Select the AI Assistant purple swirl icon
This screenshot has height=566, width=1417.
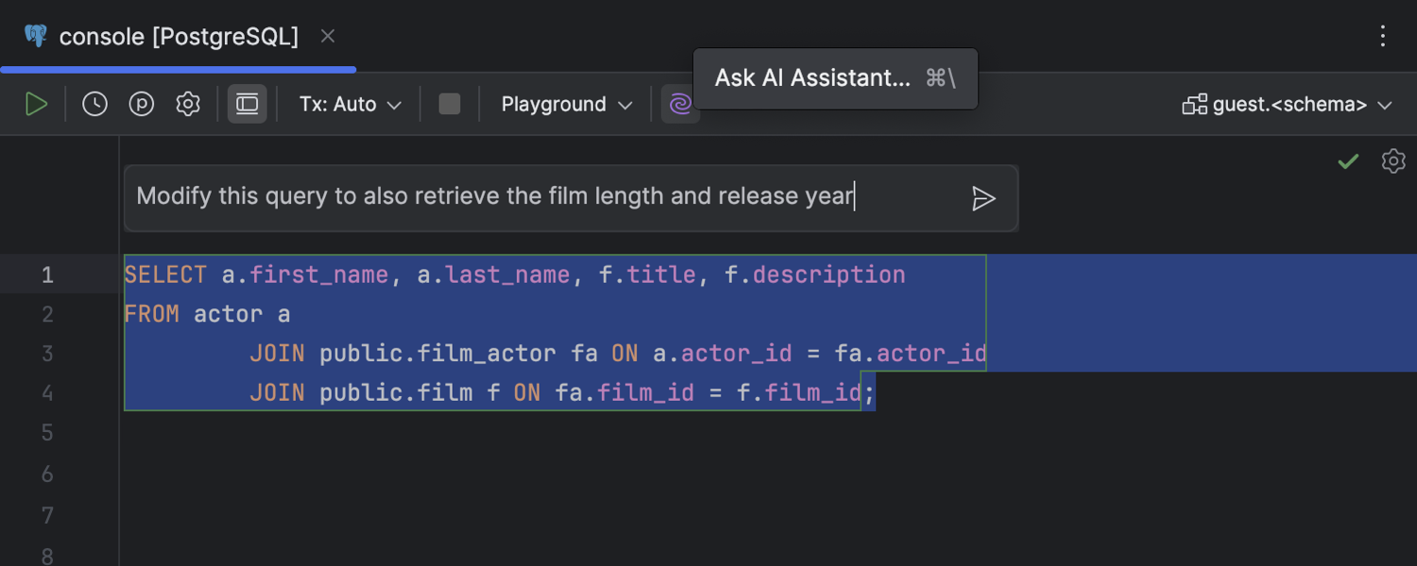(x=681, y=104)
